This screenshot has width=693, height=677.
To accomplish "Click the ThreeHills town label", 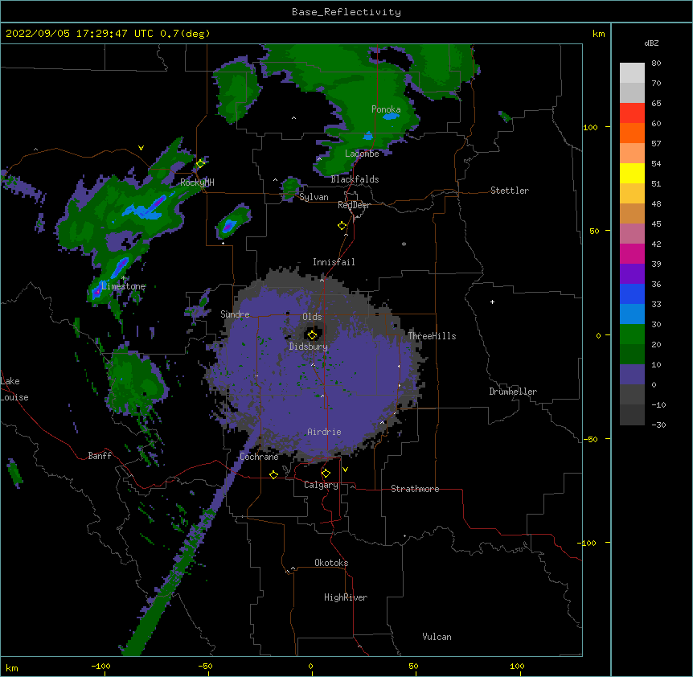I will click(432, 336).
